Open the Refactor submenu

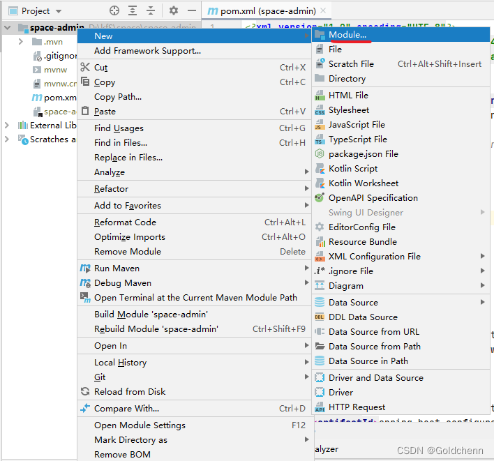(194, 188)
